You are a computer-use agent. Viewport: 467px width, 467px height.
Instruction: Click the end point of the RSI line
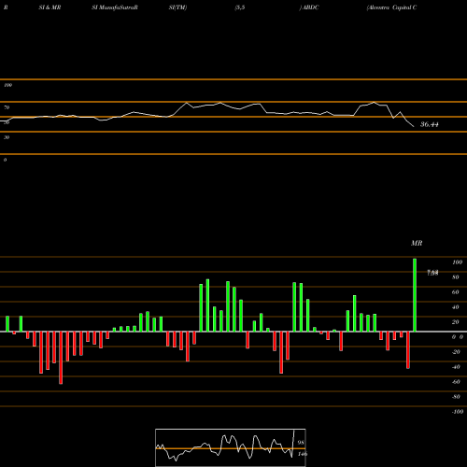click(414, 126)
